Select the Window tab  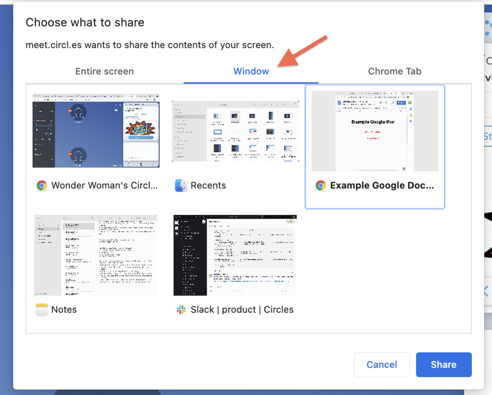pos(251,71)
